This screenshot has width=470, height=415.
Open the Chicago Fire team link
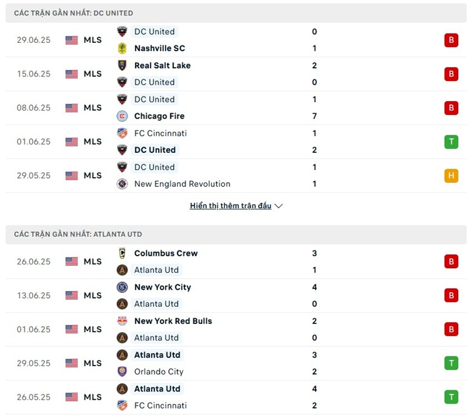coord(159,116)
